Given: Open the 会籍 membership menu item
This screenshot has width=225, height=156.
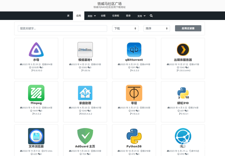Looking at the screenshot, I should [103, 16].
